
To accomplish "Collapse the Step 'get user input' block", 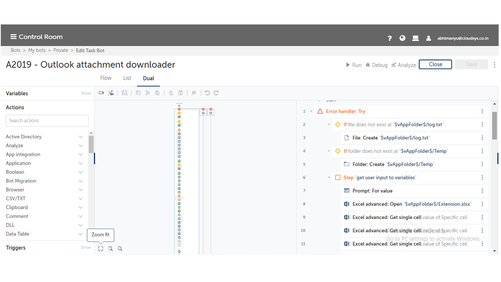I will pyautogui.click(x=329, y=177).
